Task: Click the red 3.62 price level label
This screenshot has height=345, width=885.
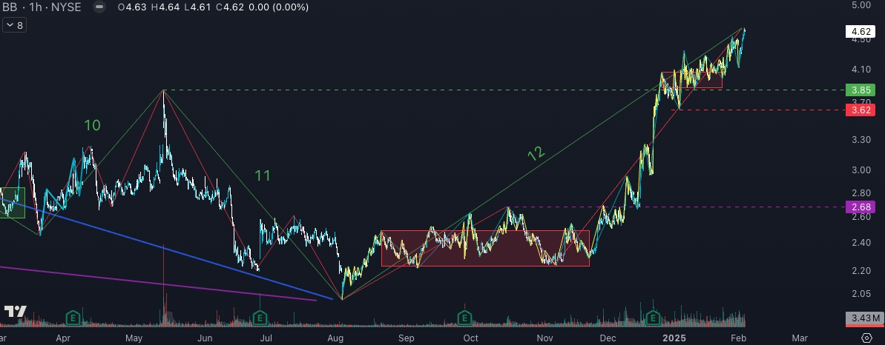Action: [861, 110]
